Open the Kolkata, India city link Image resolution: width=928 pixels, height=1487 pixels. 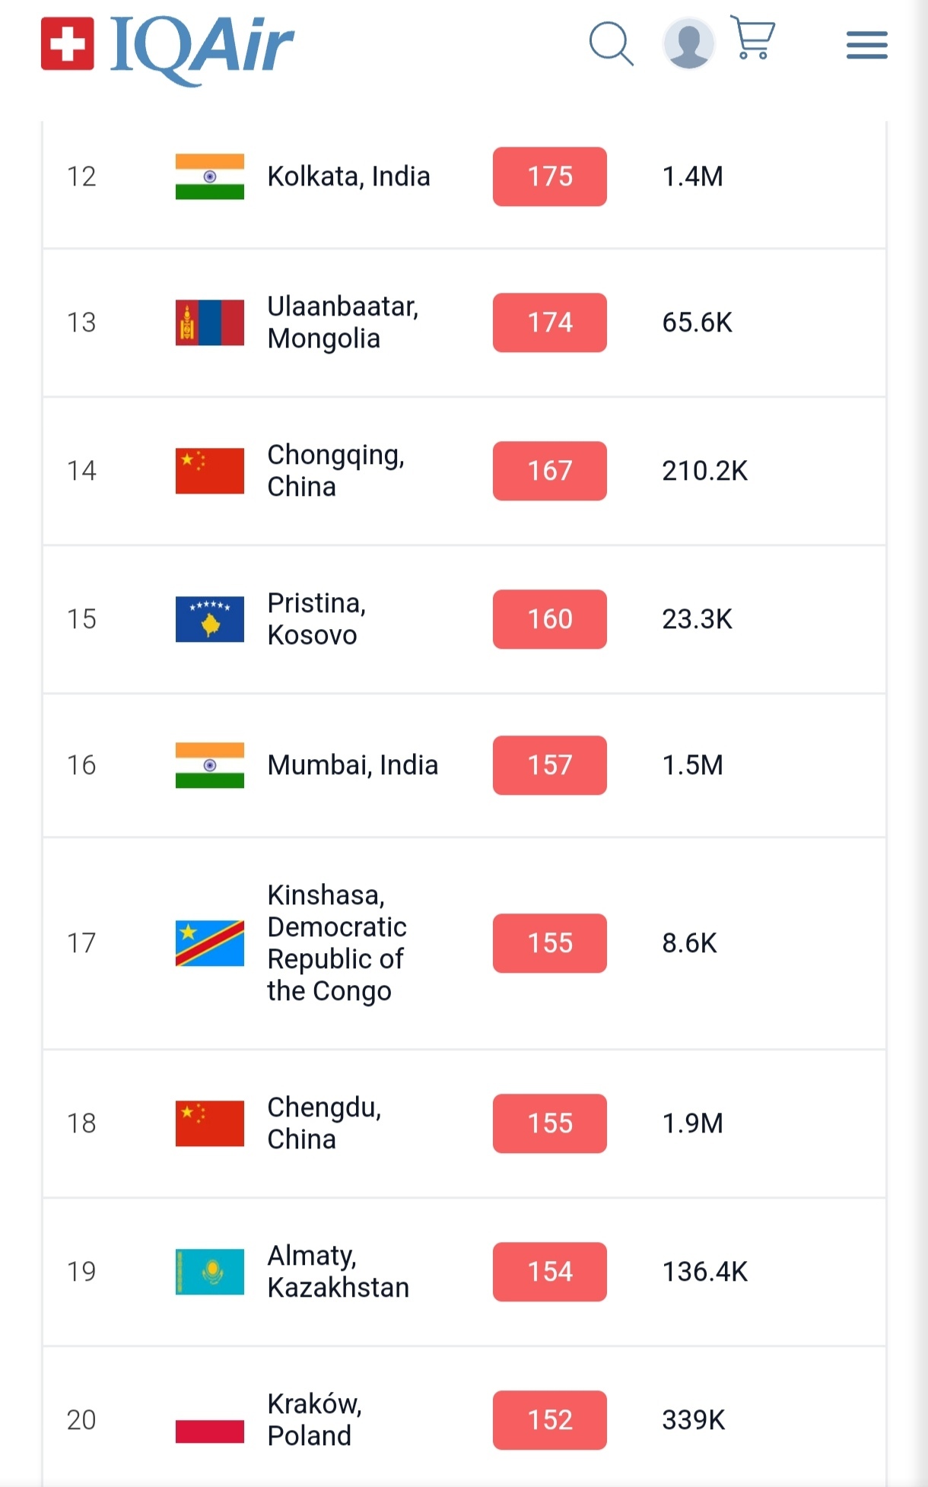(x=348, y=176)
